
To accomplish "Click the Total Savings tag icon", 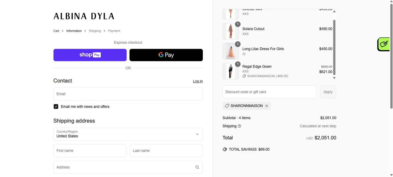I will click(x=225, y=150).
